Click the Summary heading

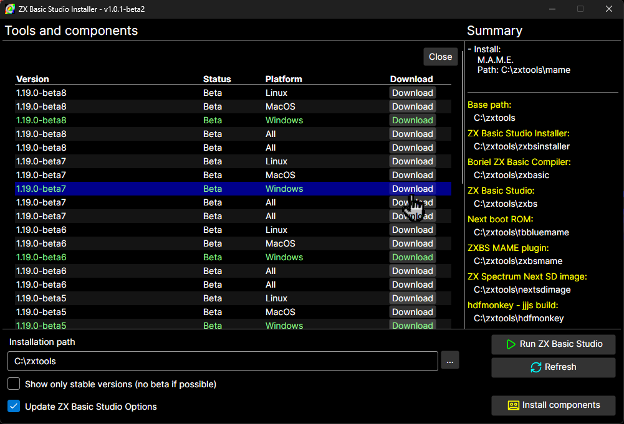click(x=495, y=31)
